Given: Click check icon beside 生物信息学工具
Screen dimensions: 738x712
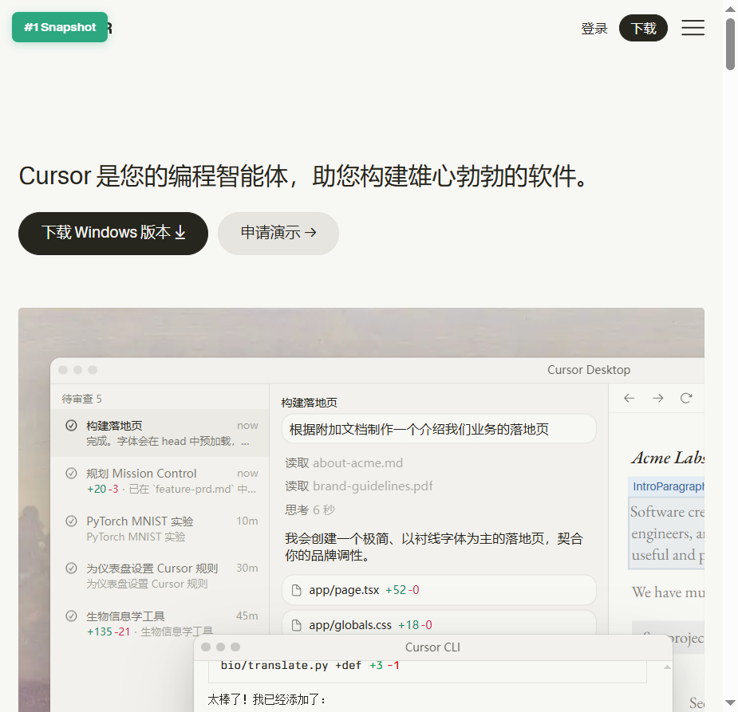Looking at the screenshot, I should tap(71, 616).
